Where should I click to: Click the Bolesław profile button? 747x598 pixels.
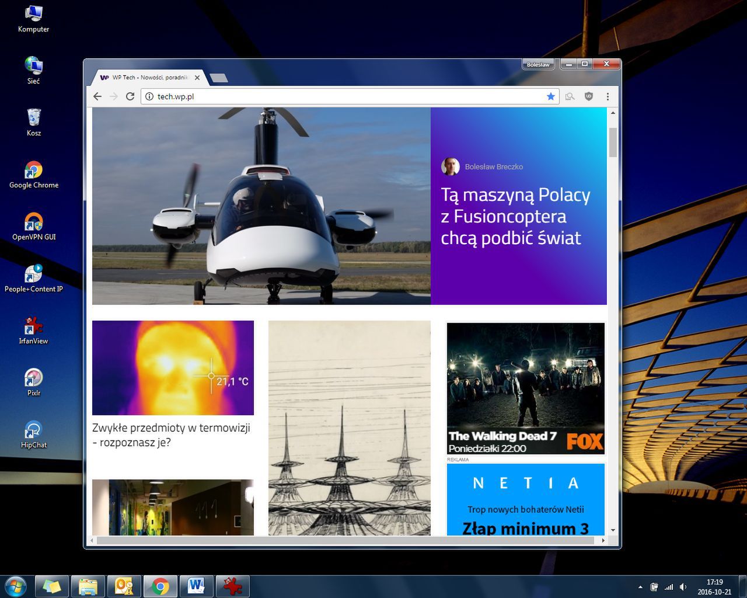pyautogui.click(x=537, y=64)
